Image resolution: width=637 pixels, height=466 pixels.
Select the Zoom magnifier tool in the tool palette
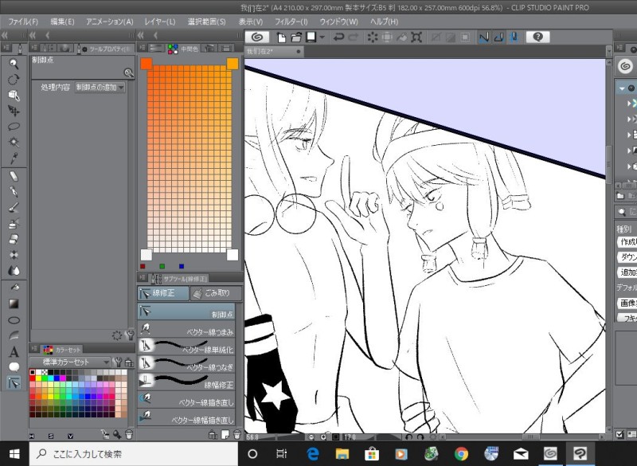click(x=14, y=64)
